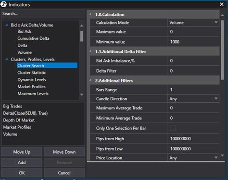Image resolution: width=228 pixels, height=180 pixels.
Task: Select Volume in added indicators list
Action: pyautogui.click(x=10, y=134)
